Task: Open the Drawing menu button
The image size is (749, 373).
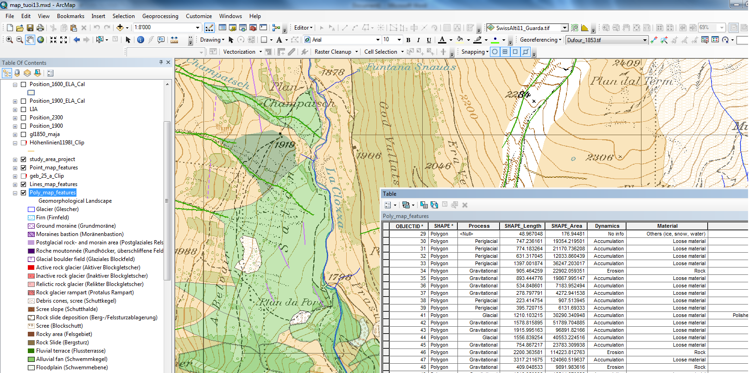Action: click(x=212, y=40)
